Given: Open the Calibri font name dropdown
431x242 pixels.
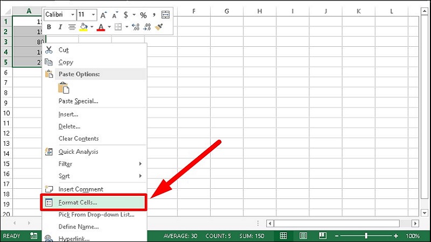Looking at the screenshot, I should (x=73, y=15).
